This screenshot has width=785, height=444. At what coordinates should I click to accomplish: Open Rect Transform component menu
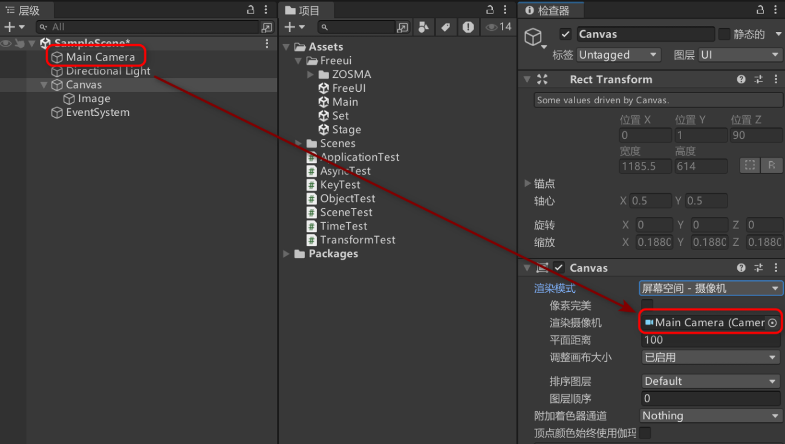[775, 79]
